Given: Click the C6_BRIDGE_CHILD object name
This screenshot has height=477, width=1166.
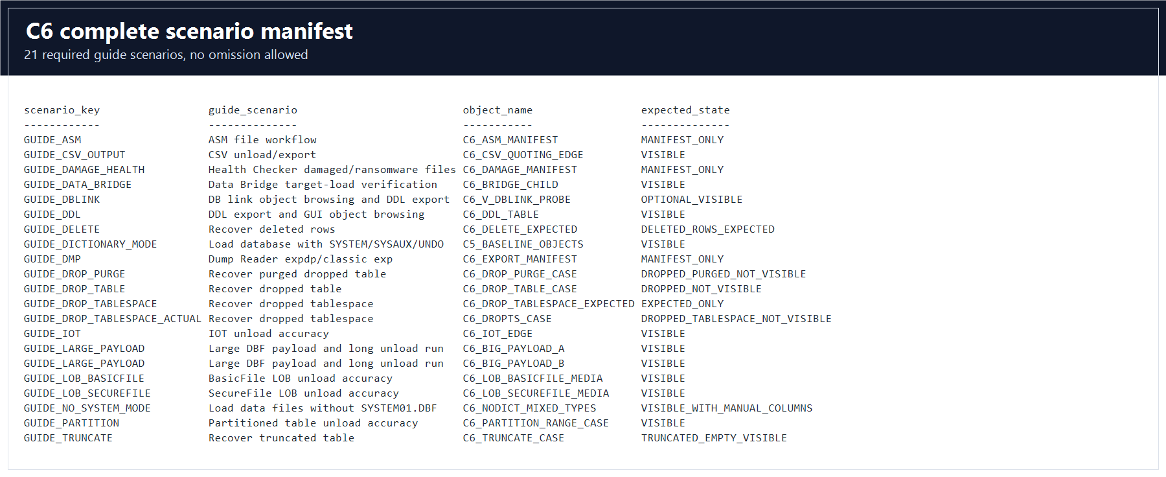Looking at the screenshot, I should (x=510, y=185).
